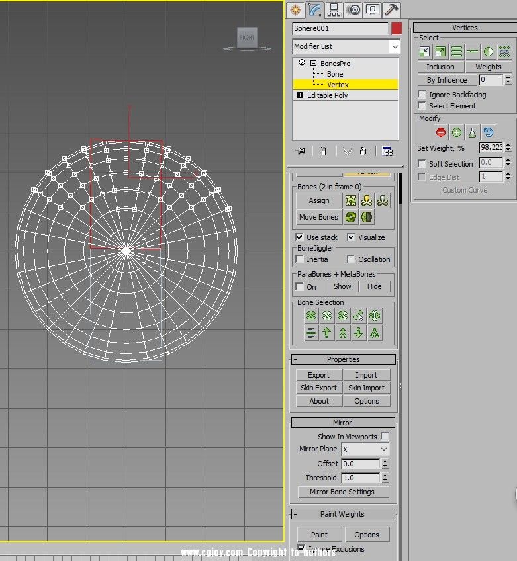Uncheck Visualize checkbox
Screen dimensions: 517x561
coord(351,237)
